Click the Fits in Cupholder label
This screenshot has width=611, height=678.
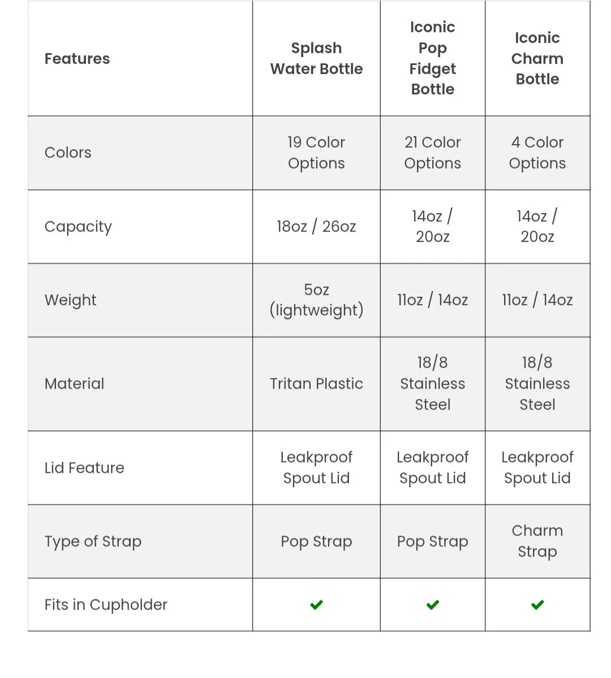[x=106, y=605]
